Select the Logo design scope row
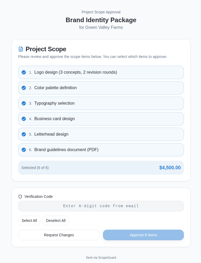Viewport: 201px width, 263px height. coord(101,72)
